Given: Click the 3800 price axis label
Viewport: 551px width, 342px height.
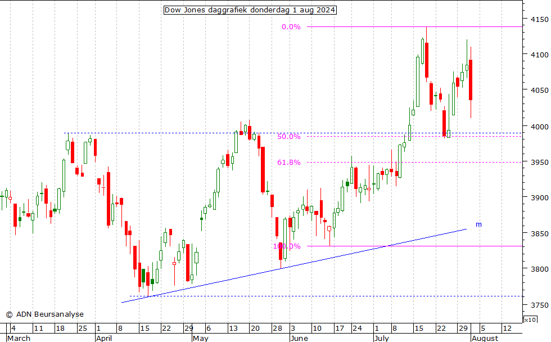Looking at the screenshot, I should pos(539,269).
